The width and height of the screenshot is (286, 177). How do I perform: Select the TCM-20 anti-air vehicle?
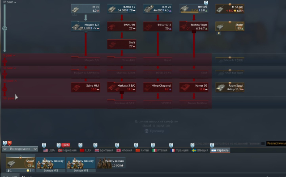coord(158,9)
